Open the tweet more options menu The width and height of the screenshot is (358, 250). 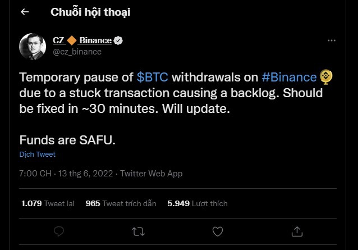[x=332, y=41]
